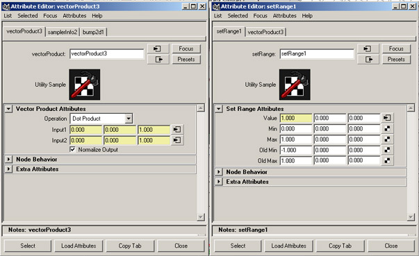Toggle the Normalize Output checkbox
The width and height of the screenshot is (419, 256).
coord(73,149)
